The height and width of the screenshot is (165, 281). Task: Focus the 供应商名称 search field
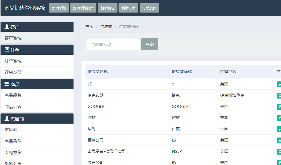coord(113,44)
